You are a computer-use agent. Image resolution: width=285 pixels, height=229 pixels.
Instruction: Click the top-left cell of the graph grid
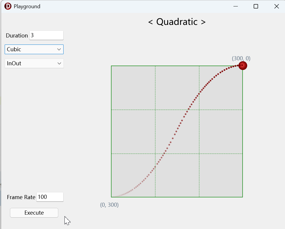coord(133,88)
